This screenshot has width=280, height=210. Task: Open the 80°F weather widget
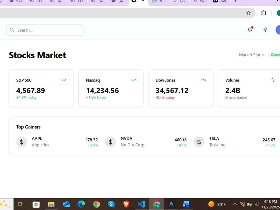[217, 204]
